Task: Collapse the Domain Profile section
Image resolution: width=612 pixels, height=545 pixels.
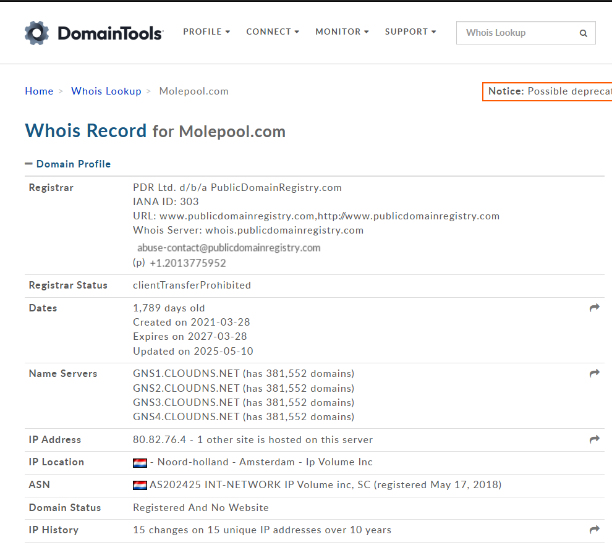Action: [68, 164]
